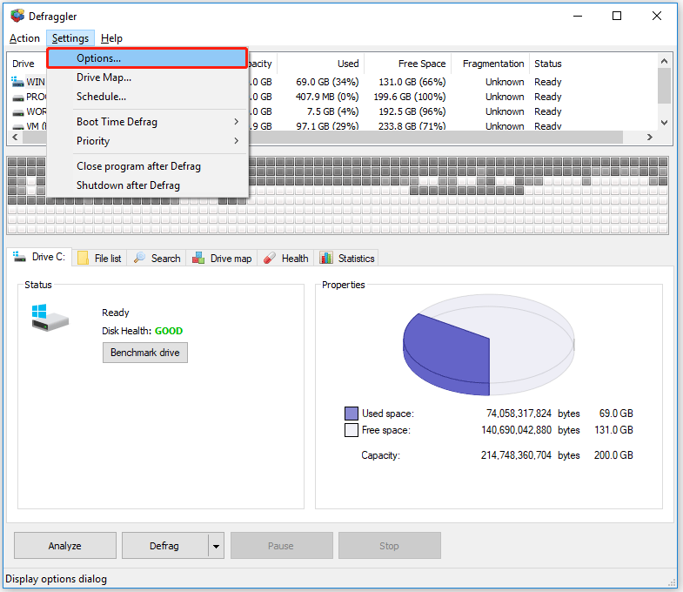Click the large Windows drive status icon
683x592 pixels.
(x=50, y=318)
